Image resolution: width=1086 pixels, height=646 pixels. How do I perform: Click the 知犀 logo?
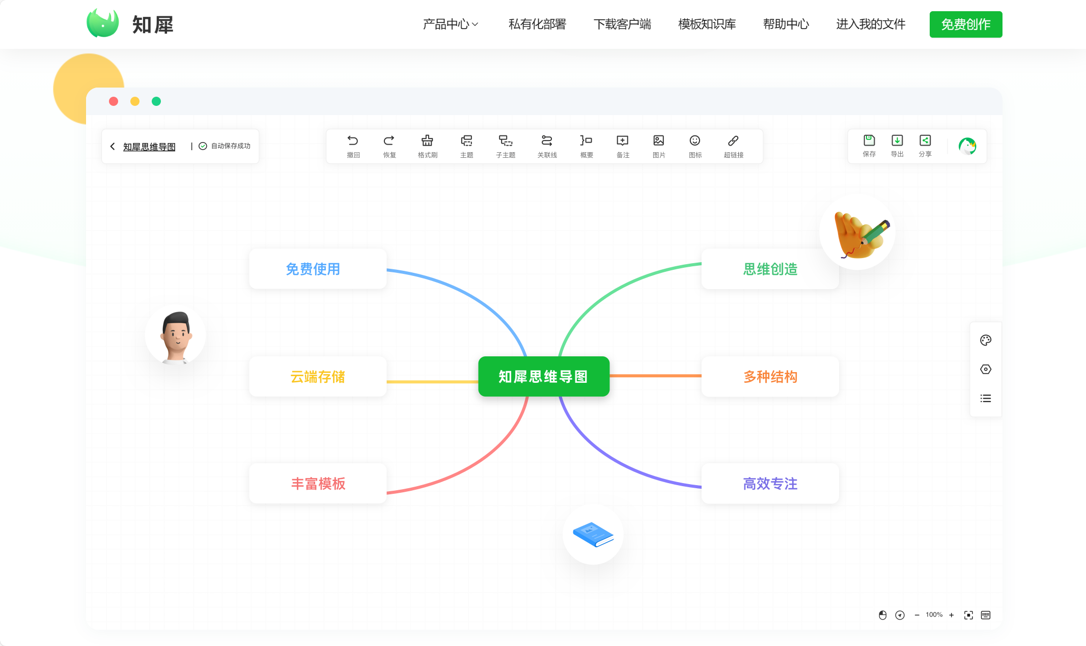[130, 24]
